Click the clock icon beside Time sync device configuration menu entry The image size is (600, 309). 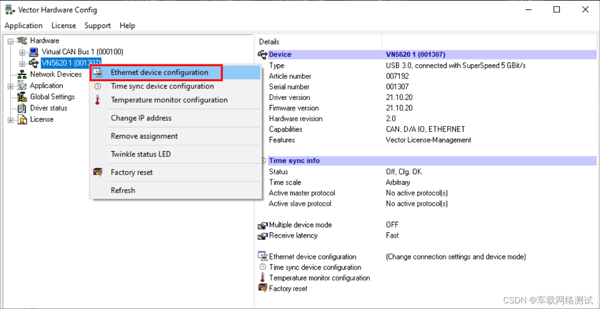click(x=98, y=86)
